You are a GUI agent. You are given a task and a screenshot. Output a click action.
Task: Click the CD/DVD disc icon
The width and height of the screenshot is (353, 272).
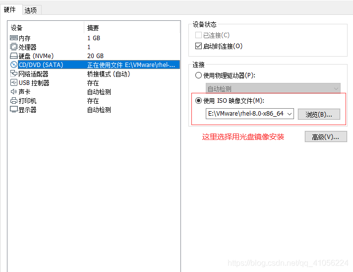pyautogui.click(x=14, y=65)
